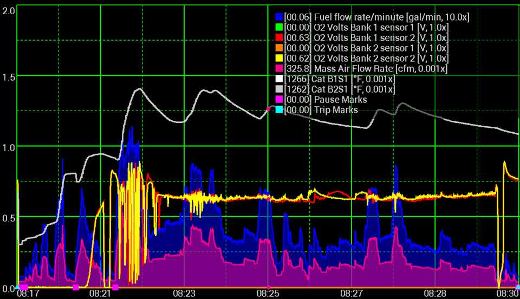The image size is (520, 299).
Task: Click the 2.0 y-axis value
Action: click(x=9, y=11)
